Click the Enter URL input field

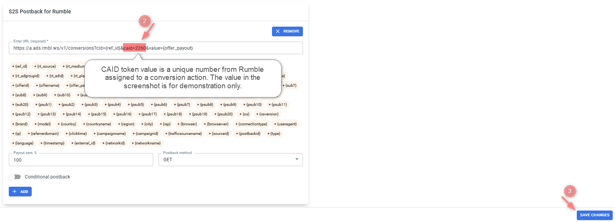point(156,48)
